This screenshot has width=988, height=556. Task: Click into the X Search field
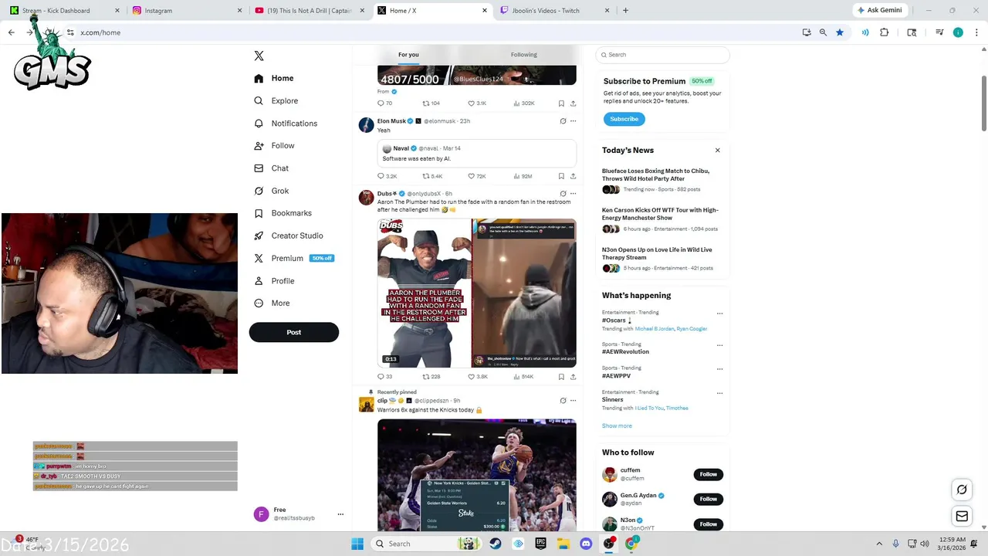pyautogui.click(x=662, y=55)
